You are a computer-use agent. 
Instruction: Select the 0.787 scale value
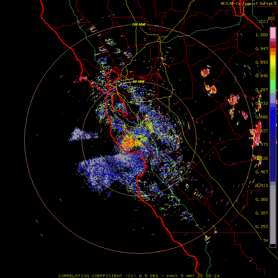click(262, 90)
